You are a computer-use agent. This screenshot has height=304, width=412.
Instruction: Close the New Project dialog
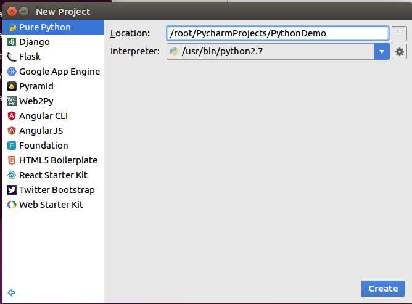[12, 12]
